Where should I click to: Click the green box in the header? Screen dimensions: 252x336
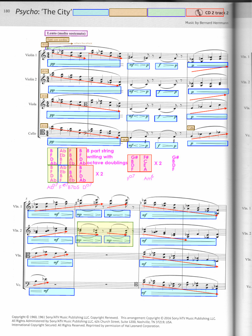click(x=166, y=12)
